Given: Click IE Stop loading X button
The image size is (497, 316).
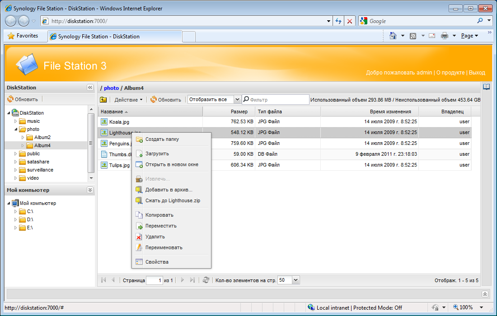Looking at the screenshot, I should coord(350,21).
